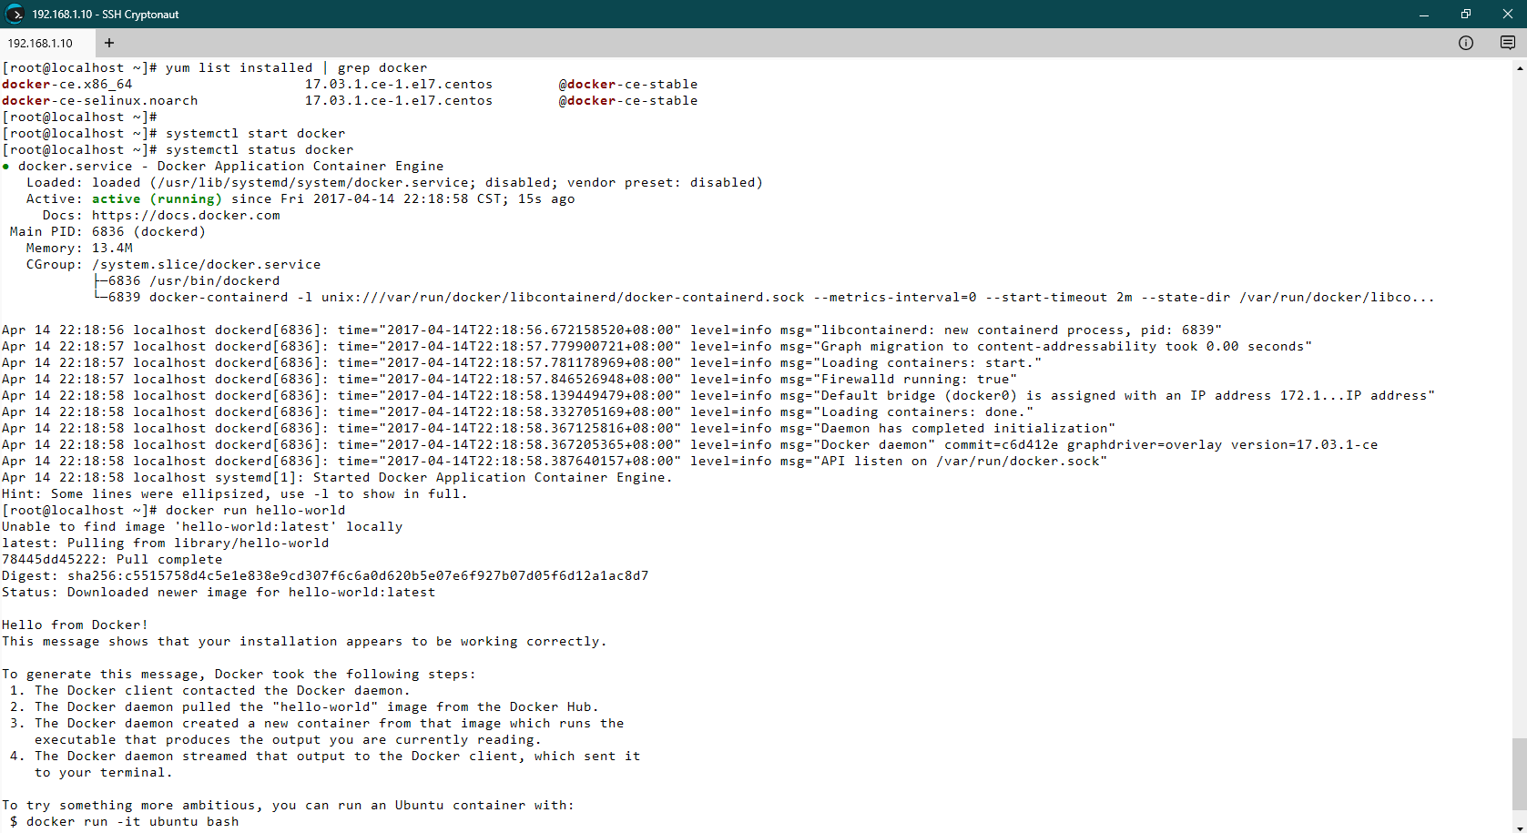Open a new session tab with plus icon
1527x833 pixels.
pos(109,43)
